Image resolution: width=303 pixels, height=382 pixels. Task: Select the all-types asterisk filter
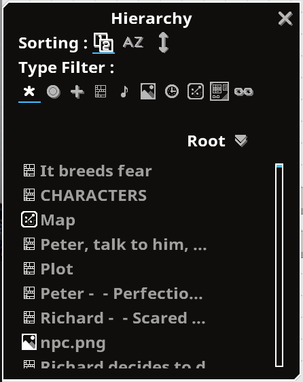point(29,92)
